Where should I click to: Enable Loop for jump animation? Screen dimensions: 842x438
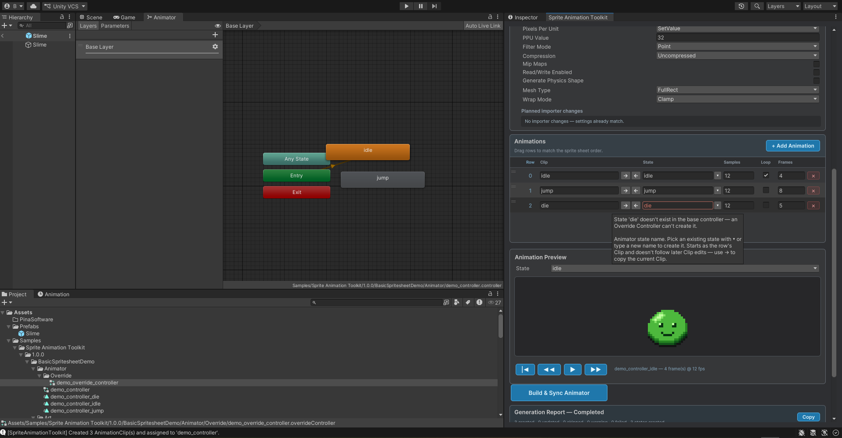click(x=766, y=190)
